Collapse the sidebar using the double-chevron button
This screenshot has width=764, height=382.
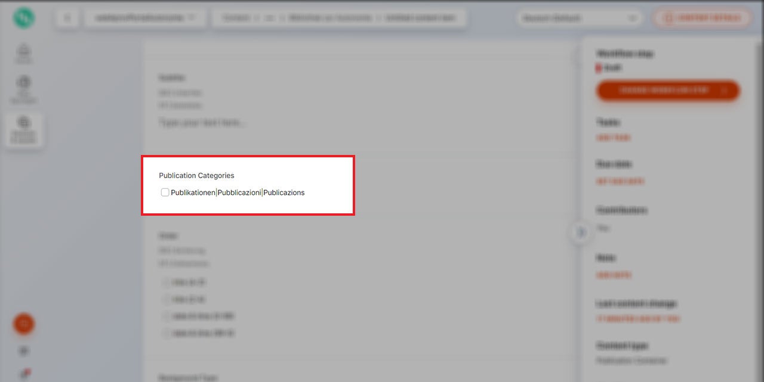click(67, 18)
